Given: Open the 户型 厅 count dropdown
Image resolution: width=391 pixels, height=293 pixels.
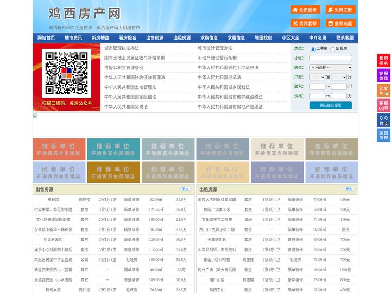Looking at the screenshot, I should (x=339, y=77).
